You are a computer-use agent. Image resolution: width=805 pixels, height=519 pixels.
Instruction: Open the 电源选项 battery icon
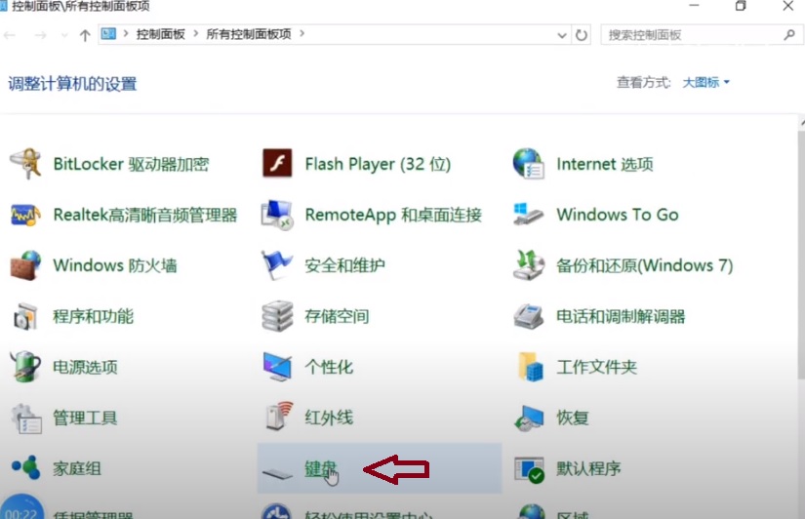coord(25,367)
